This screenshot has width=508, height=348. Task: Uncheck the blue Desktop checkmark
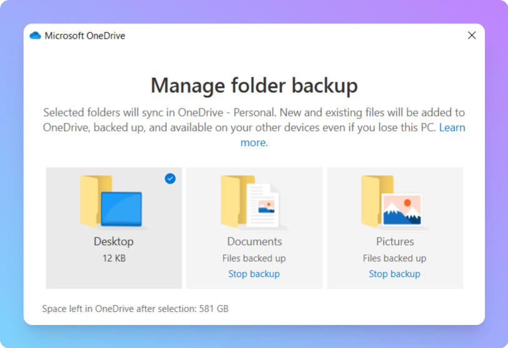pos(170,179)
